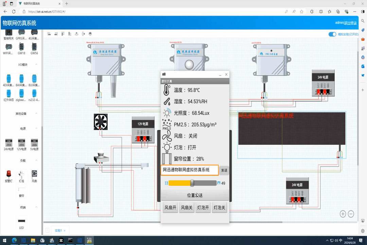The height and width of the screenshot is (245, 367).
Task: Click the layer order toolbar icon
Action: pos(89,34)
